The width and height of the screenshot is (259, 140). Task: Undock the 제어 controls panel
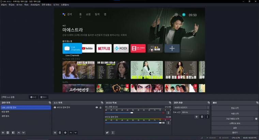point(257,103)
